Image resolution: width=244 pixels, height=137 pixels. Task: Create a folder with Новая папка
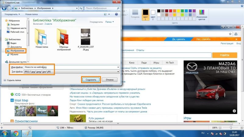31,14
